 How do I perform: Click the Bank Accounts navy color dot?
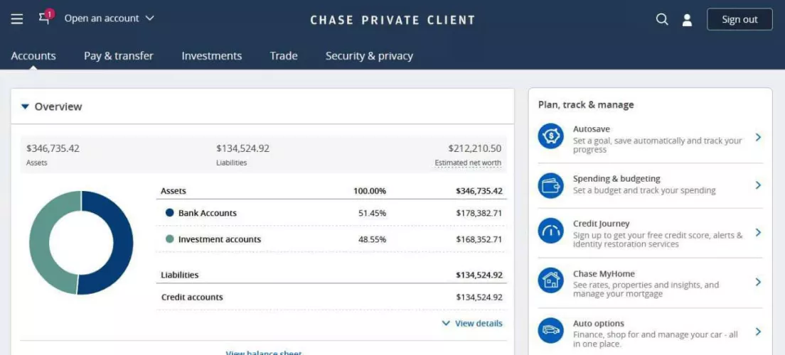[x=169, y=213]
